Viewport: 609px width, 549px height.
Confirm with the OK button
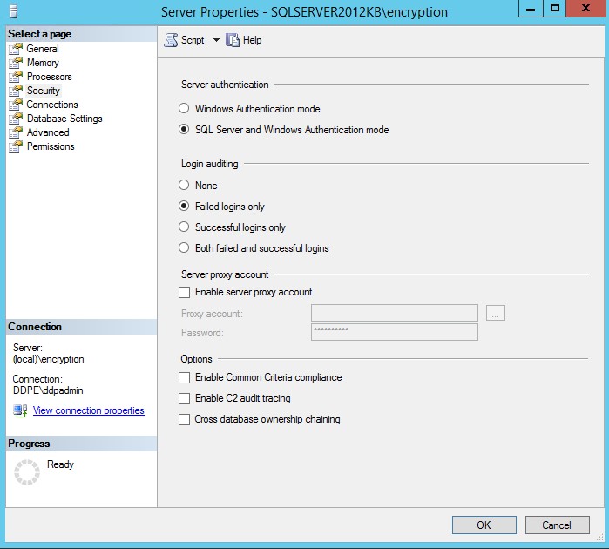click(484, 525)
